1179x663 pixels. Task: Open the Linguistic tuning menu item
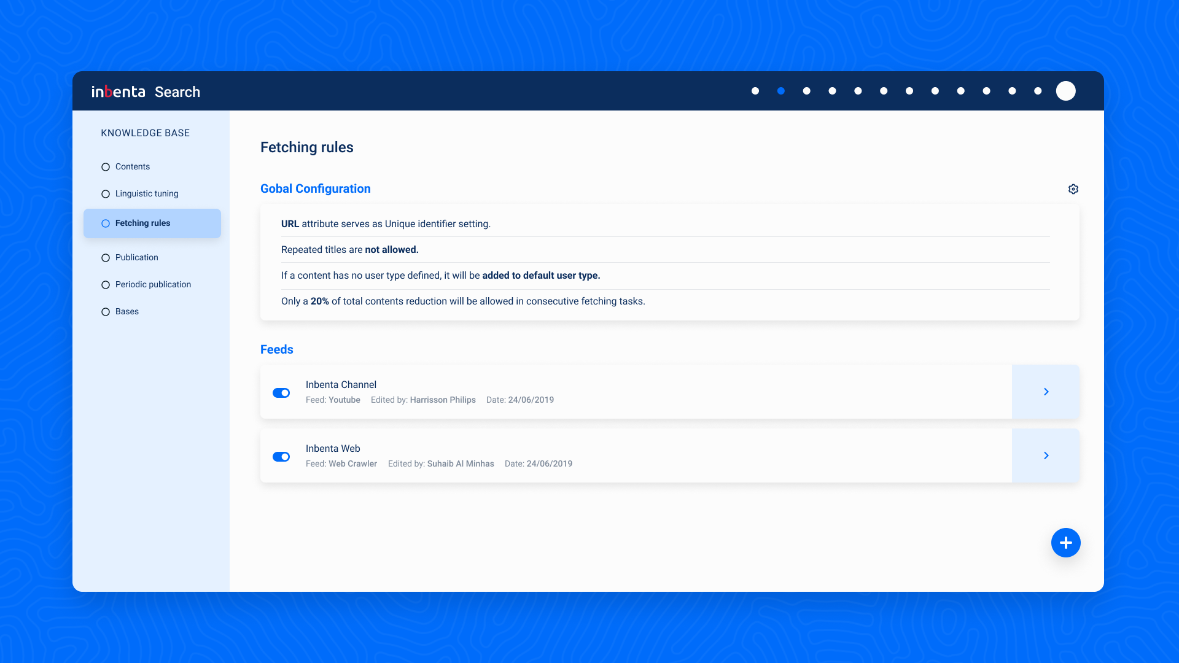pos(147,194)
